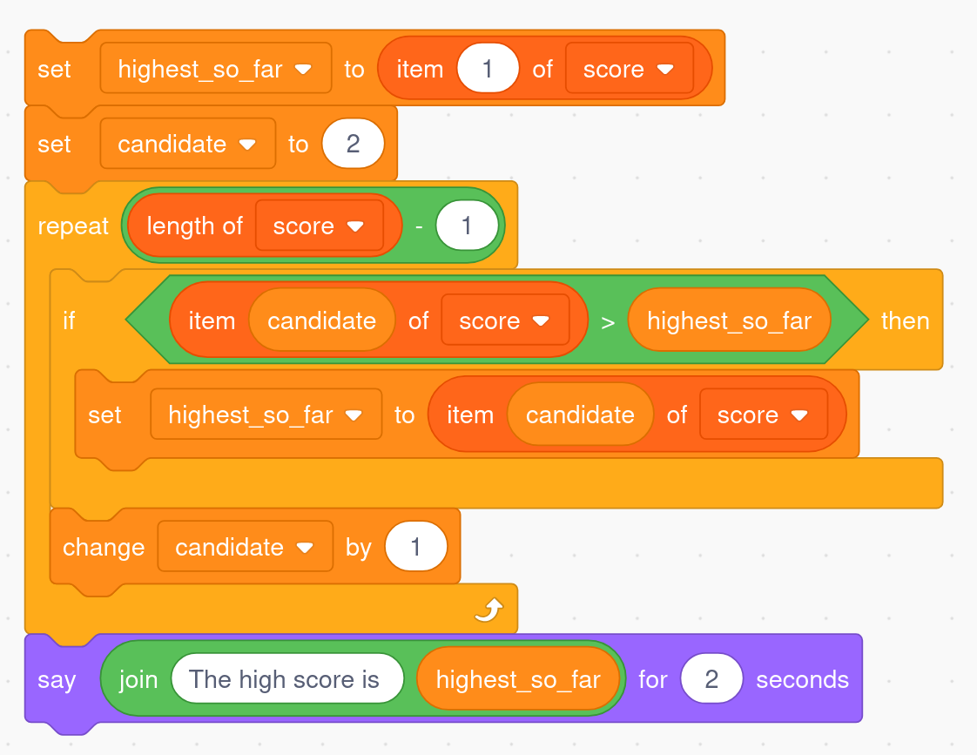977x755 pixels.
Task: Open the score dropdown inside the if condition
Action: pyautogui.click(x=541, y=321)
